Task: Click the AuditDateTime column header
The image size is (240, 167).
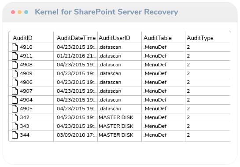Action: (76, 38)
